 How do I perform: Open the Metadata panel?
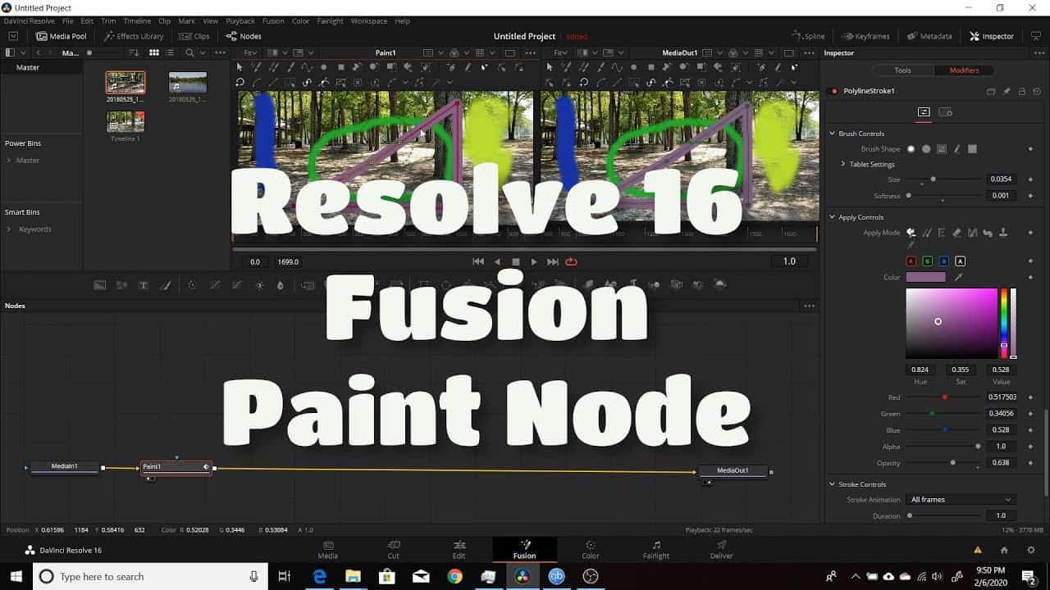point(929,35)
